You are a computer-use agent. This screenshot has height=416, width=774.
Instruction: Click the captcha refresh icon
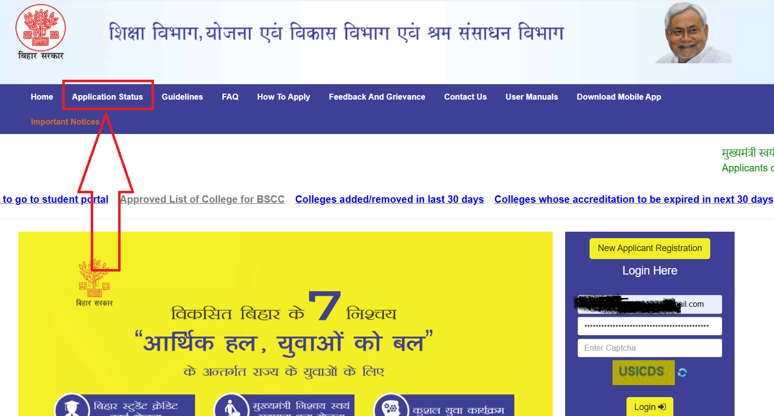pyautogui.click(x=682, y=373)
